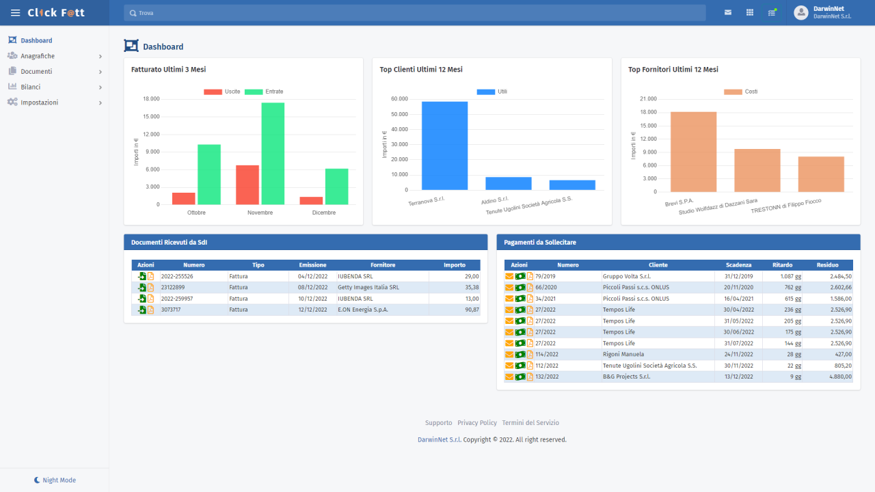Send email reminder for invoice 34/2021
Image resolution: width=875 pixels, height=492 pixels.
click(509, 299)
